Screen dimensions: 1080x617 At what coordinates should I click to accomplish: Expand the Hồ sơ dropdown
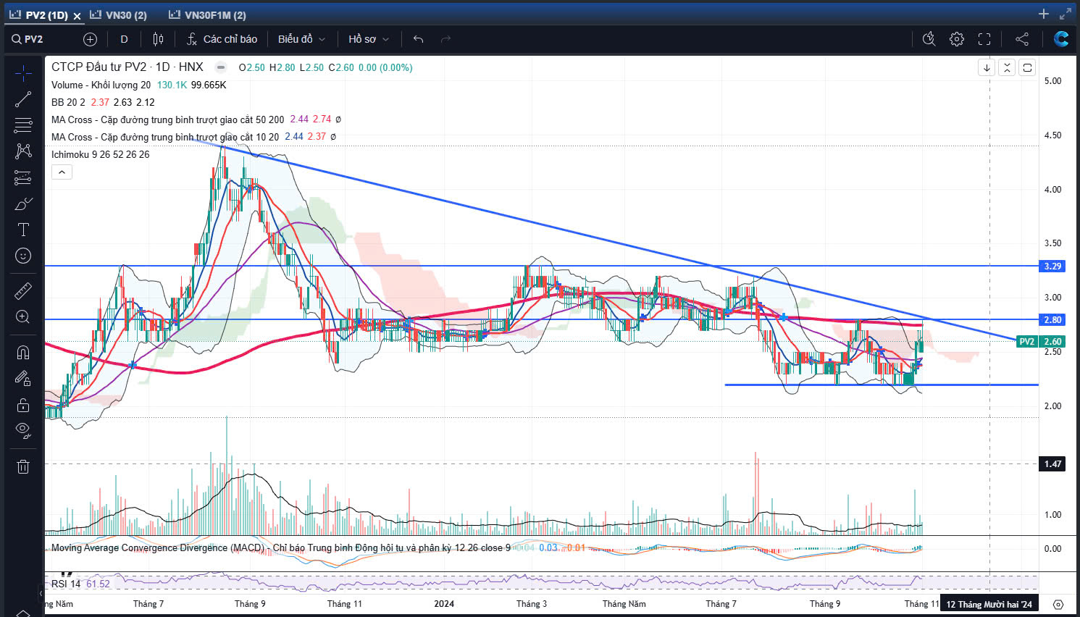tap(368, 39)
